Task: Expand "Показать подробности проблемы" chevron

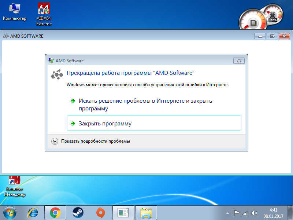Action: click(55, 141)
